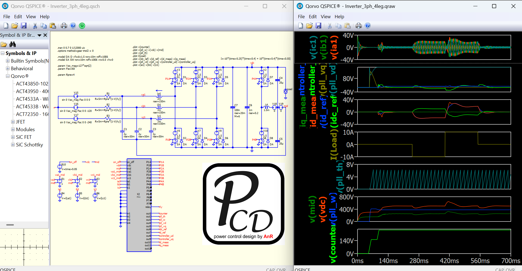Viewport: 522px width, 271px height.
Task: Open File menu in the .qraw window
Action: click(301, 17)
